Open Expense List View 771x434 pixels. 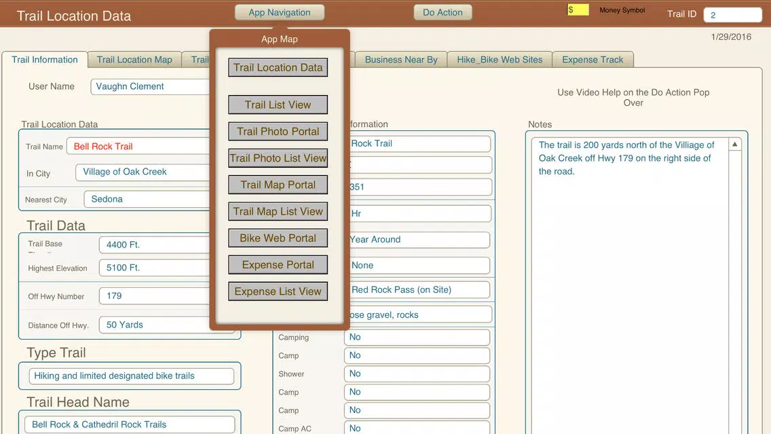tap(278, 291)
